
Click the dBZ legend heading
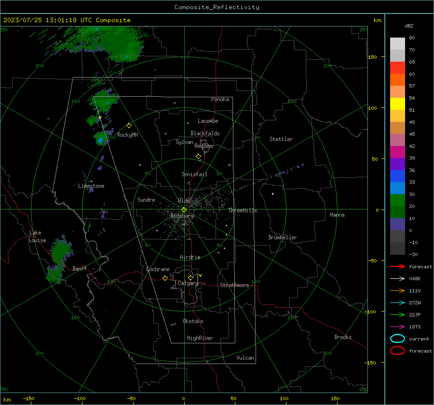click(x=409, y=26)
